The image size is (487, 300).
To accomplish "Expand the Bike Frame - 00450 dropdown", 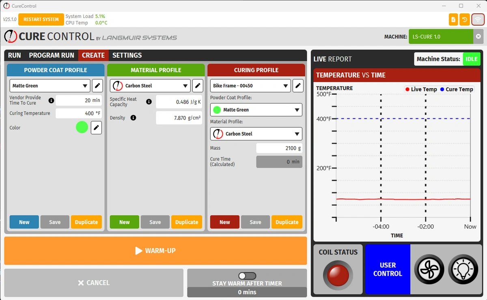I will (x=250, y=86).
